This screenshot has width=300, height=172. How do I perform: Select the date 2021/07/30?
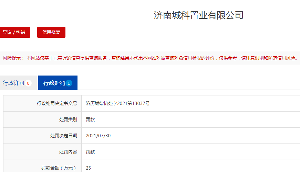[x=98, y=136]
